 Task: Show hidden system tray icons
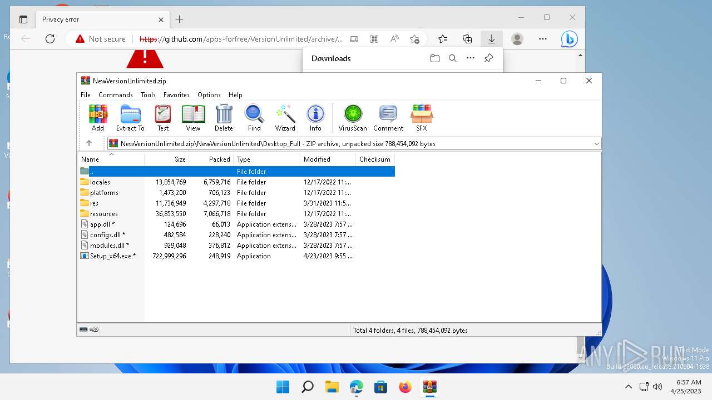[x=629, y=387]
